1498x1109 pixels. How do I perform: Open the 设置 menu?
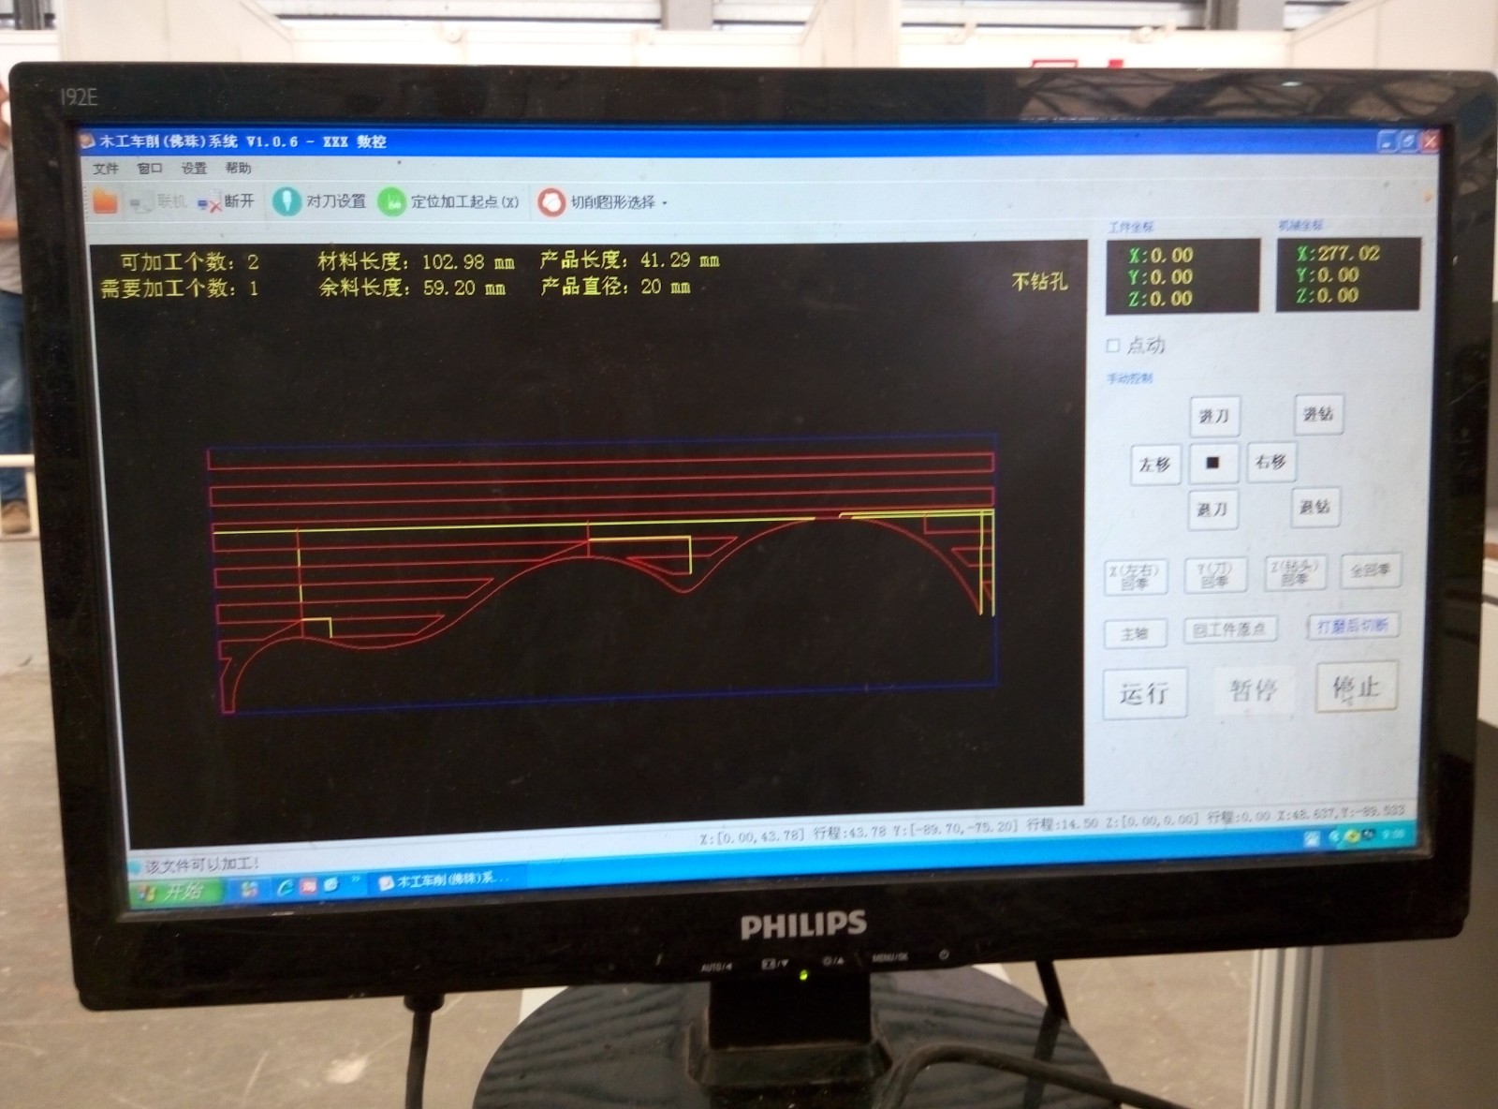[194, 169]
